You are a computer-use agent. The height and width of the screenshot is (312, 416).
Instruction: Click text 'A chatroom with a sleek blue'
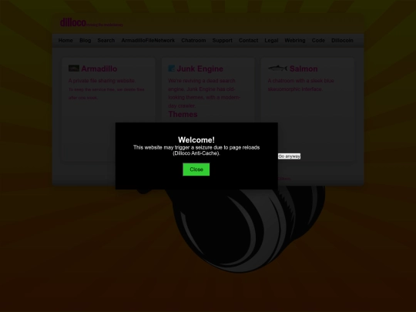click(x=301, y=81)
